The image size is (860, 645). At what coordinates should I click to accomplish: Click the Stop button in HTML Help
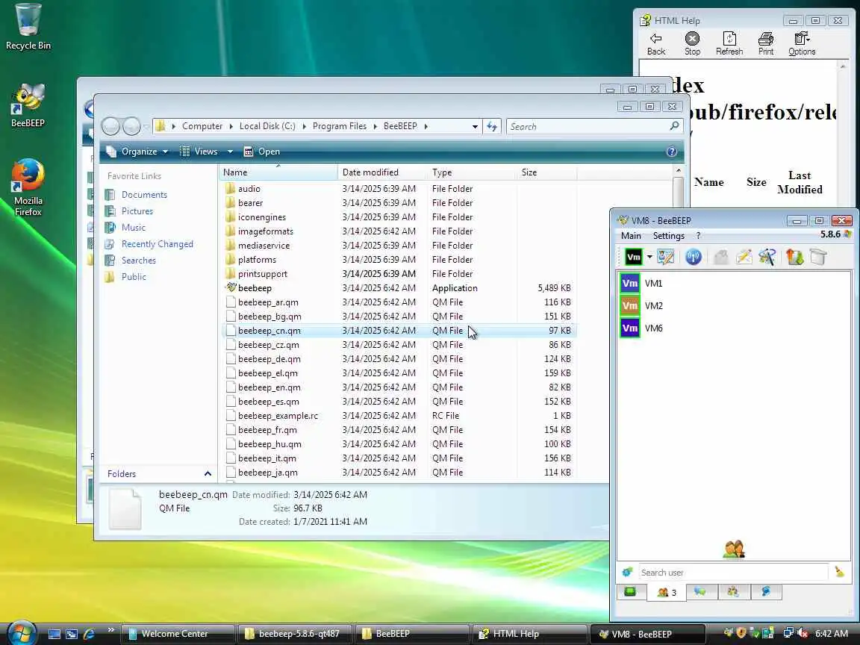coord(692,45)
